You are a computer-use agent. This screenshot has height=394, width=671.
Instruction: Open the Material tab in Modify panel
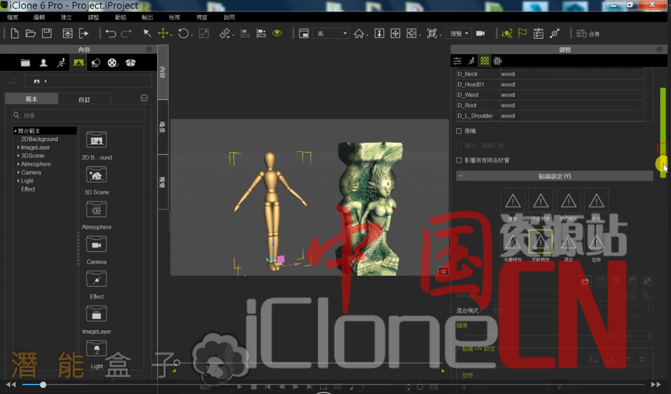pos(484,61)
